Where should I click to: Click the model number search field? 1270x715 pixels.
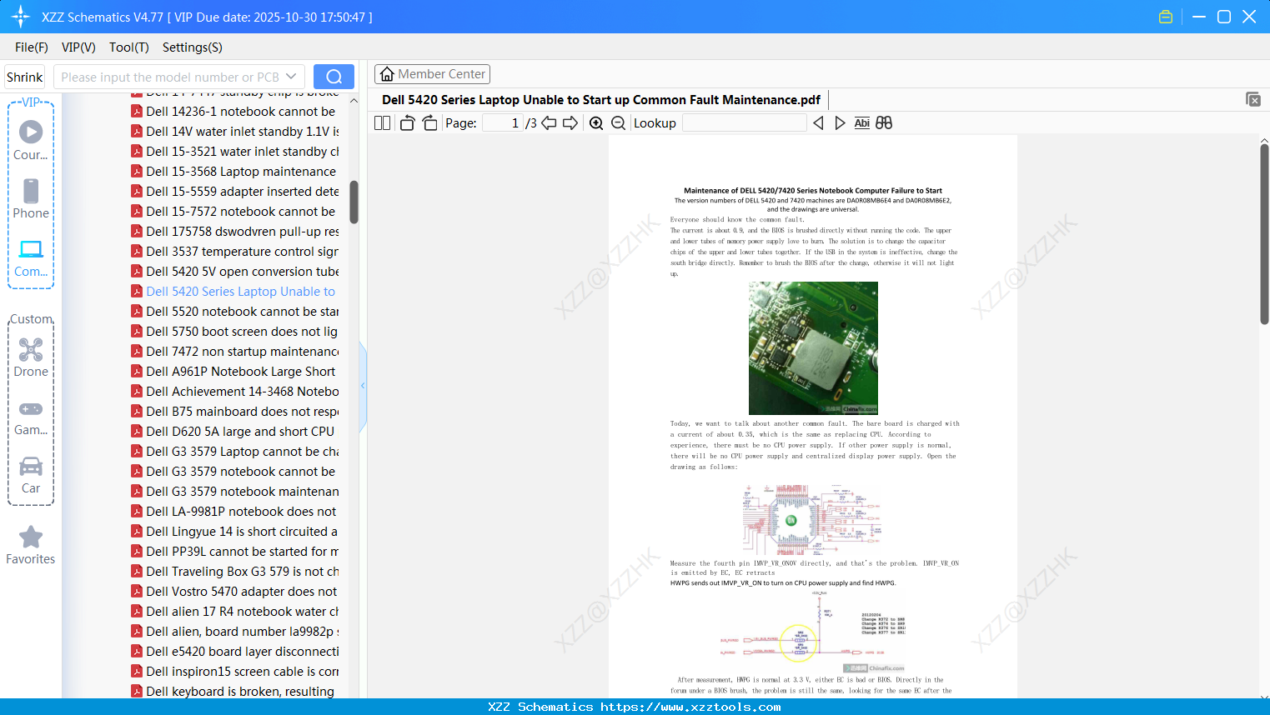click(x=170, y=77)
